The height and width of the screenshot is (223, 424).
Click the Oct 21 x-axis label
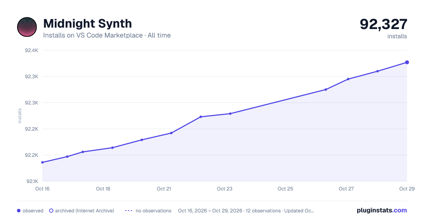(x=164, y=189)
